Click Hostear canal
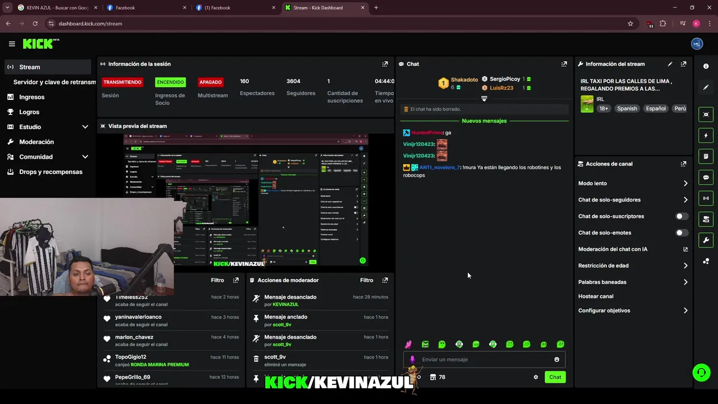This screenshot has height=404, width=718. [596, 296]
